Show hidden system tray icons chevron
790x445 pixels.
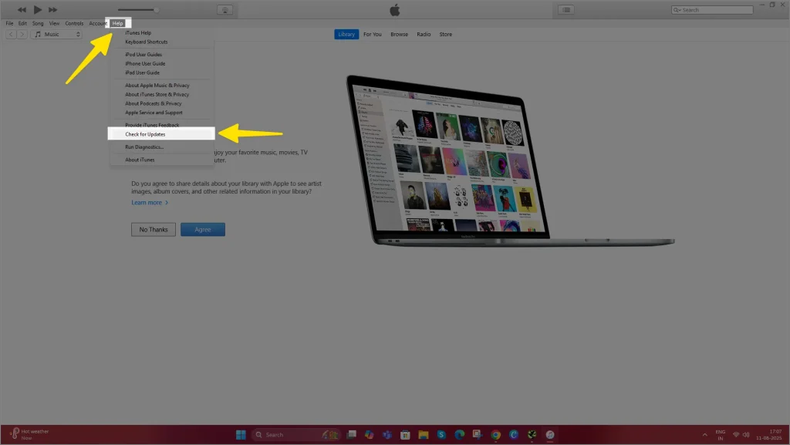click(704, 435)
